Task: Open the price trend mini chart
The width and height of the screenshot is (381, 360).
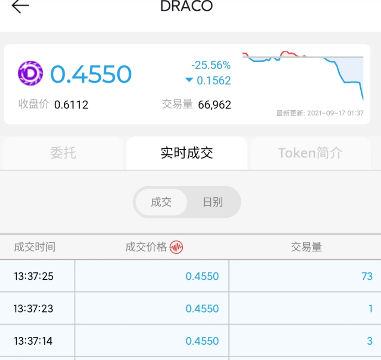Action: 303,76
